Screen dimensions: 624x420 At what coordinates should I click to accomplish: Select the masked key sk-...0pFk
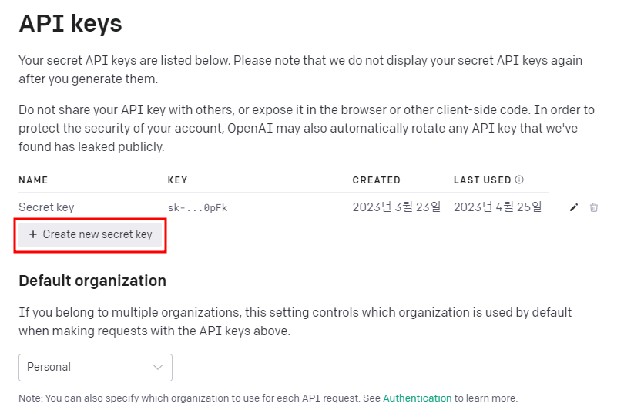[x=197, y=208]
